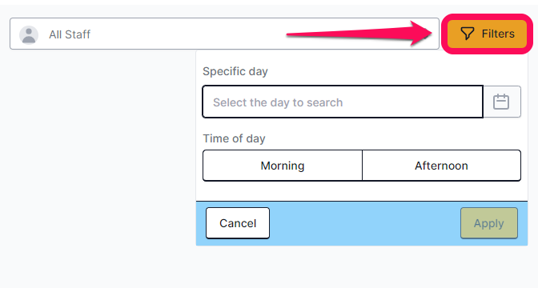Click the blue footer bar between Cancel and Apply

365,223
